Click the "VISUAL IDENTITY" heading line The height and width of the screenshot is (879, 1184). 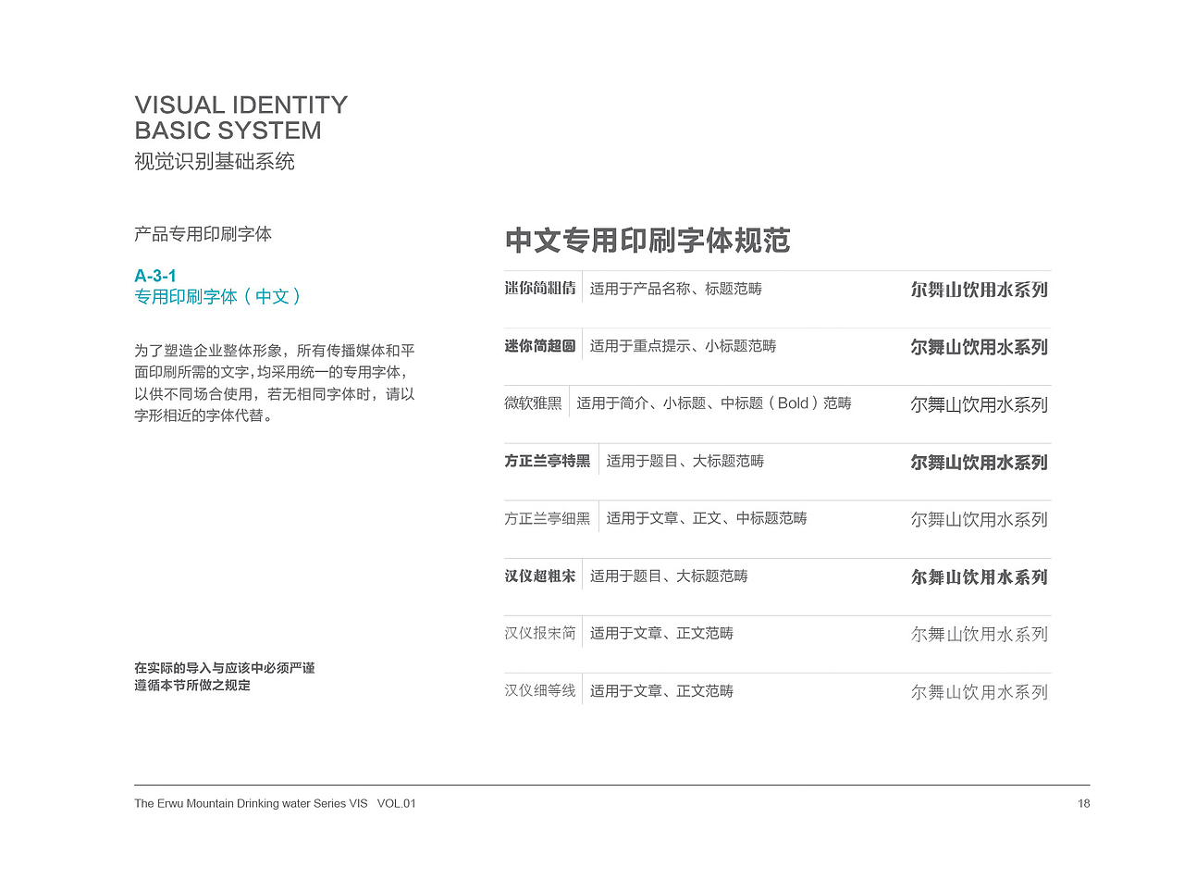240,105
